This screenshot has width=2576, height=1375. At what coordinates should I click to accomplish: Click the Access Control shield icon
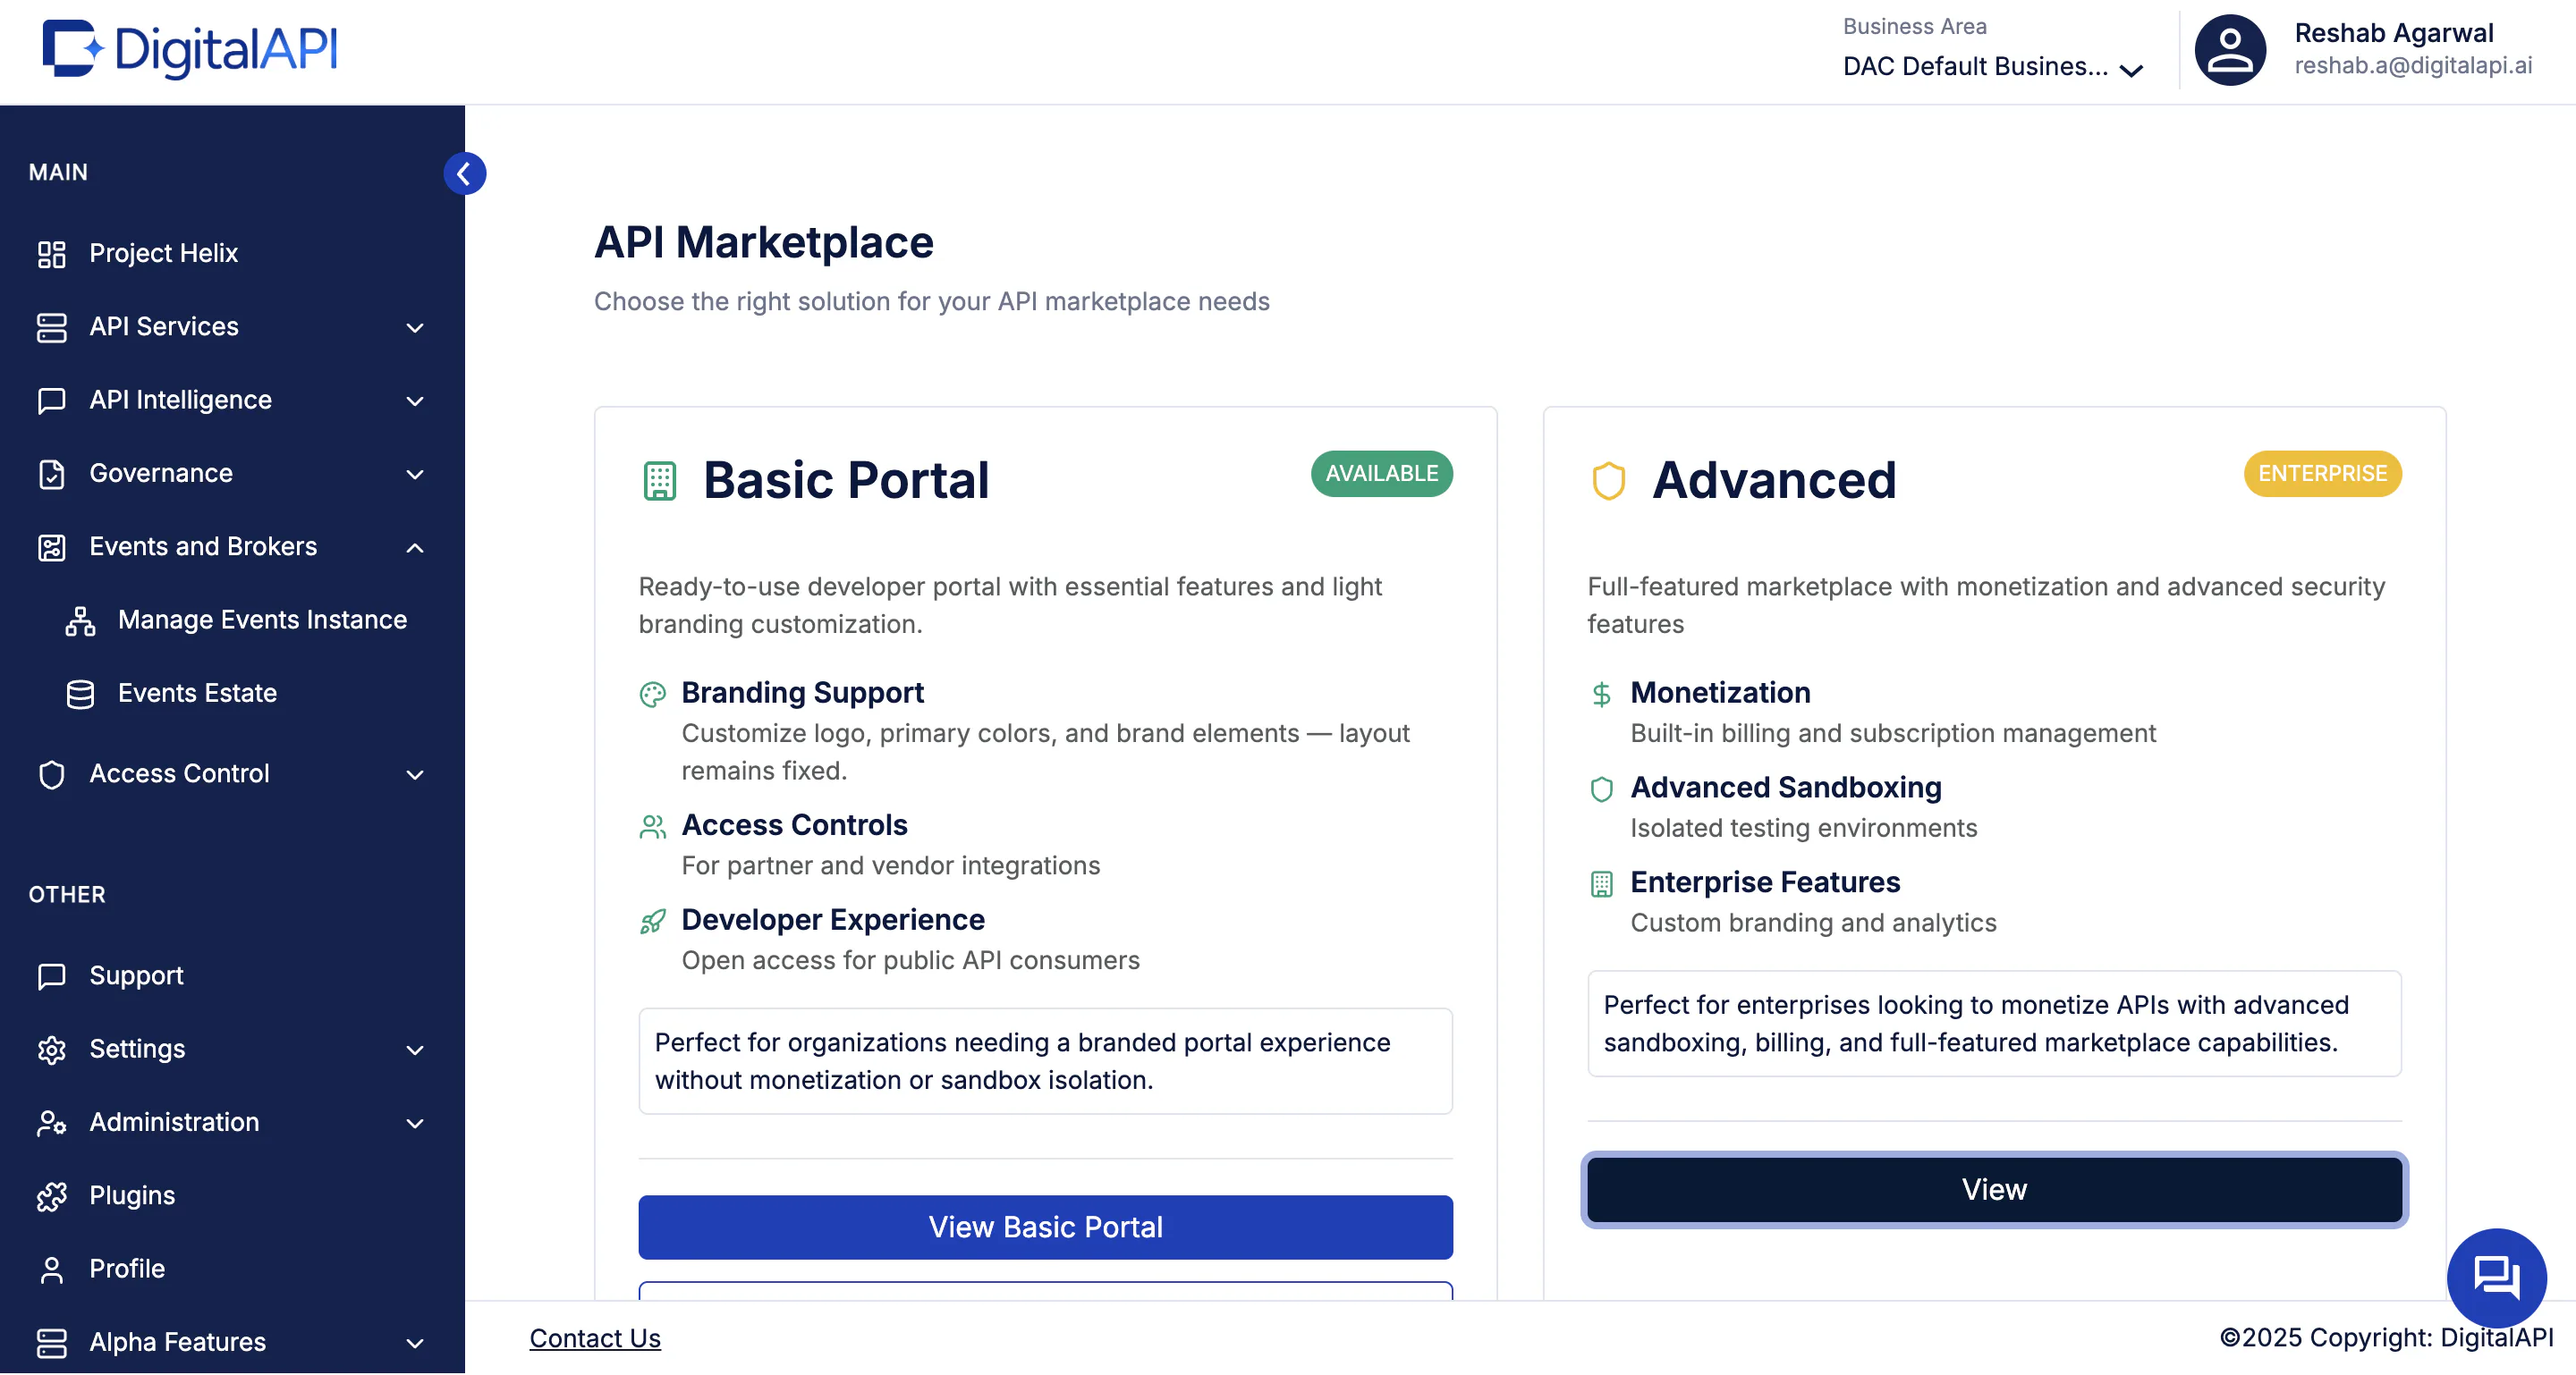(x=52, y=774)
